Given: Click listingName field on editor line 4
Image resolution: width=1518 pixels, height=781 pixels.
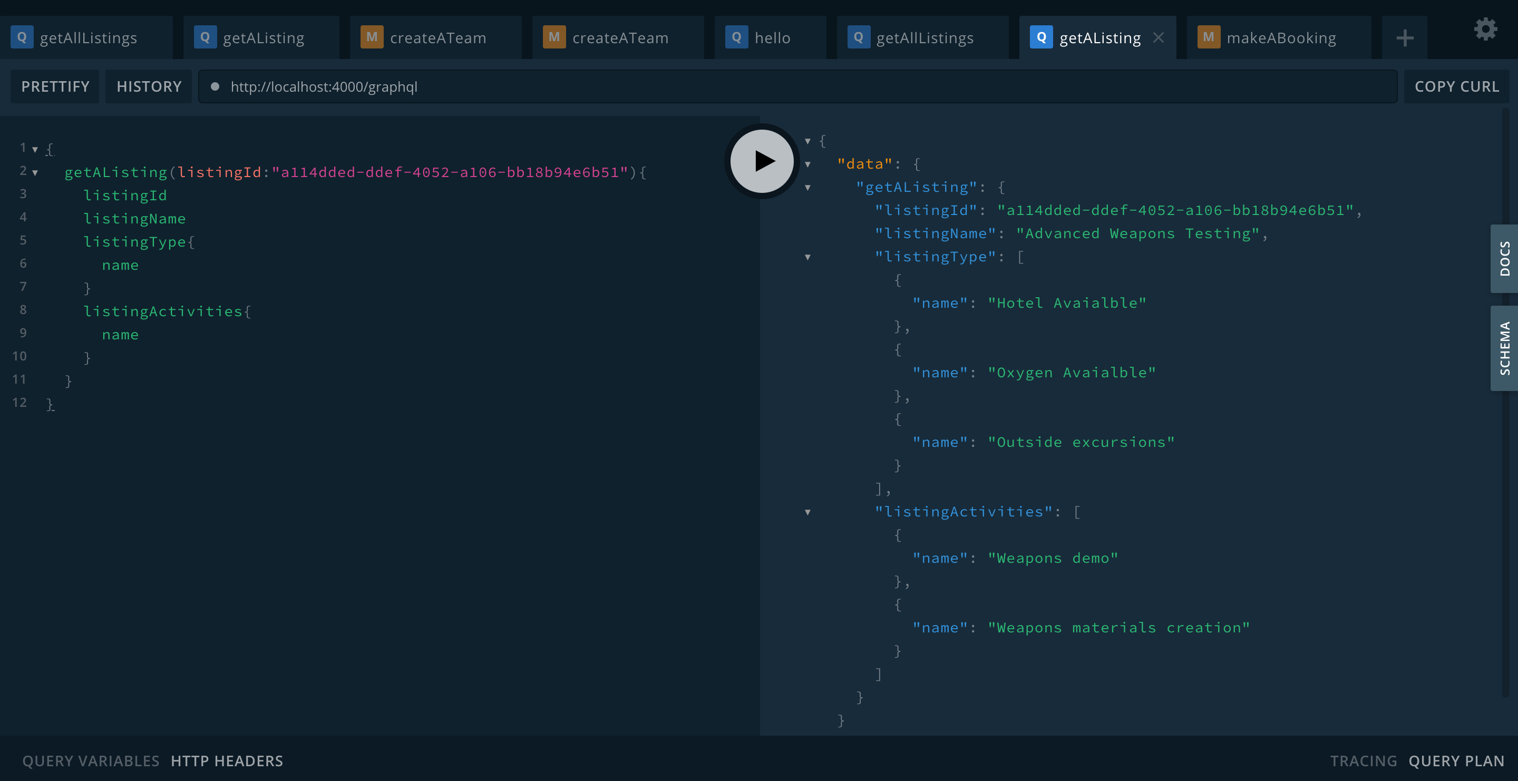Looking at the screenshot, I should (134, 219).
